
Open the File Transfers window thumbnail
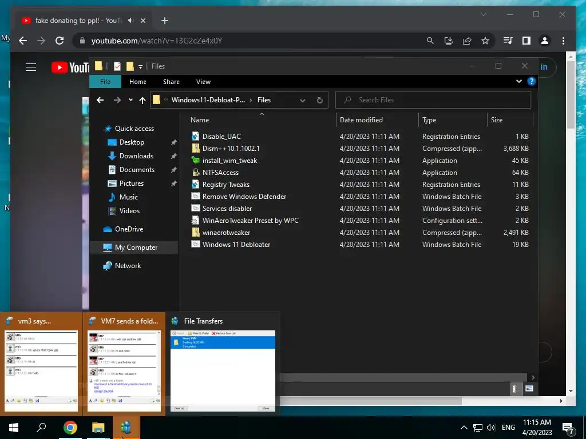click(x=223, y=364)
